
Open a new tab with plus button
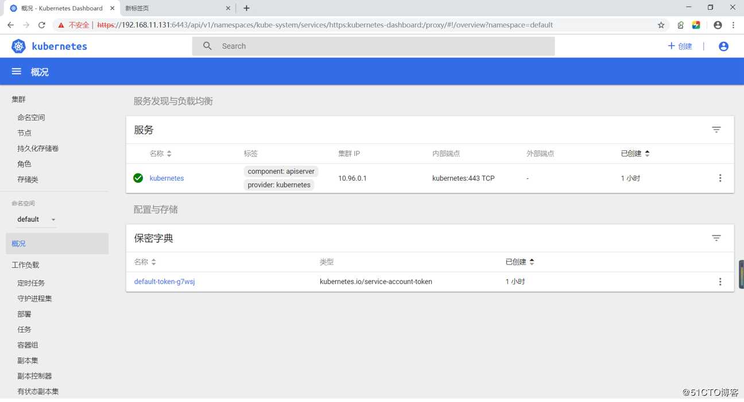(246, 8)
